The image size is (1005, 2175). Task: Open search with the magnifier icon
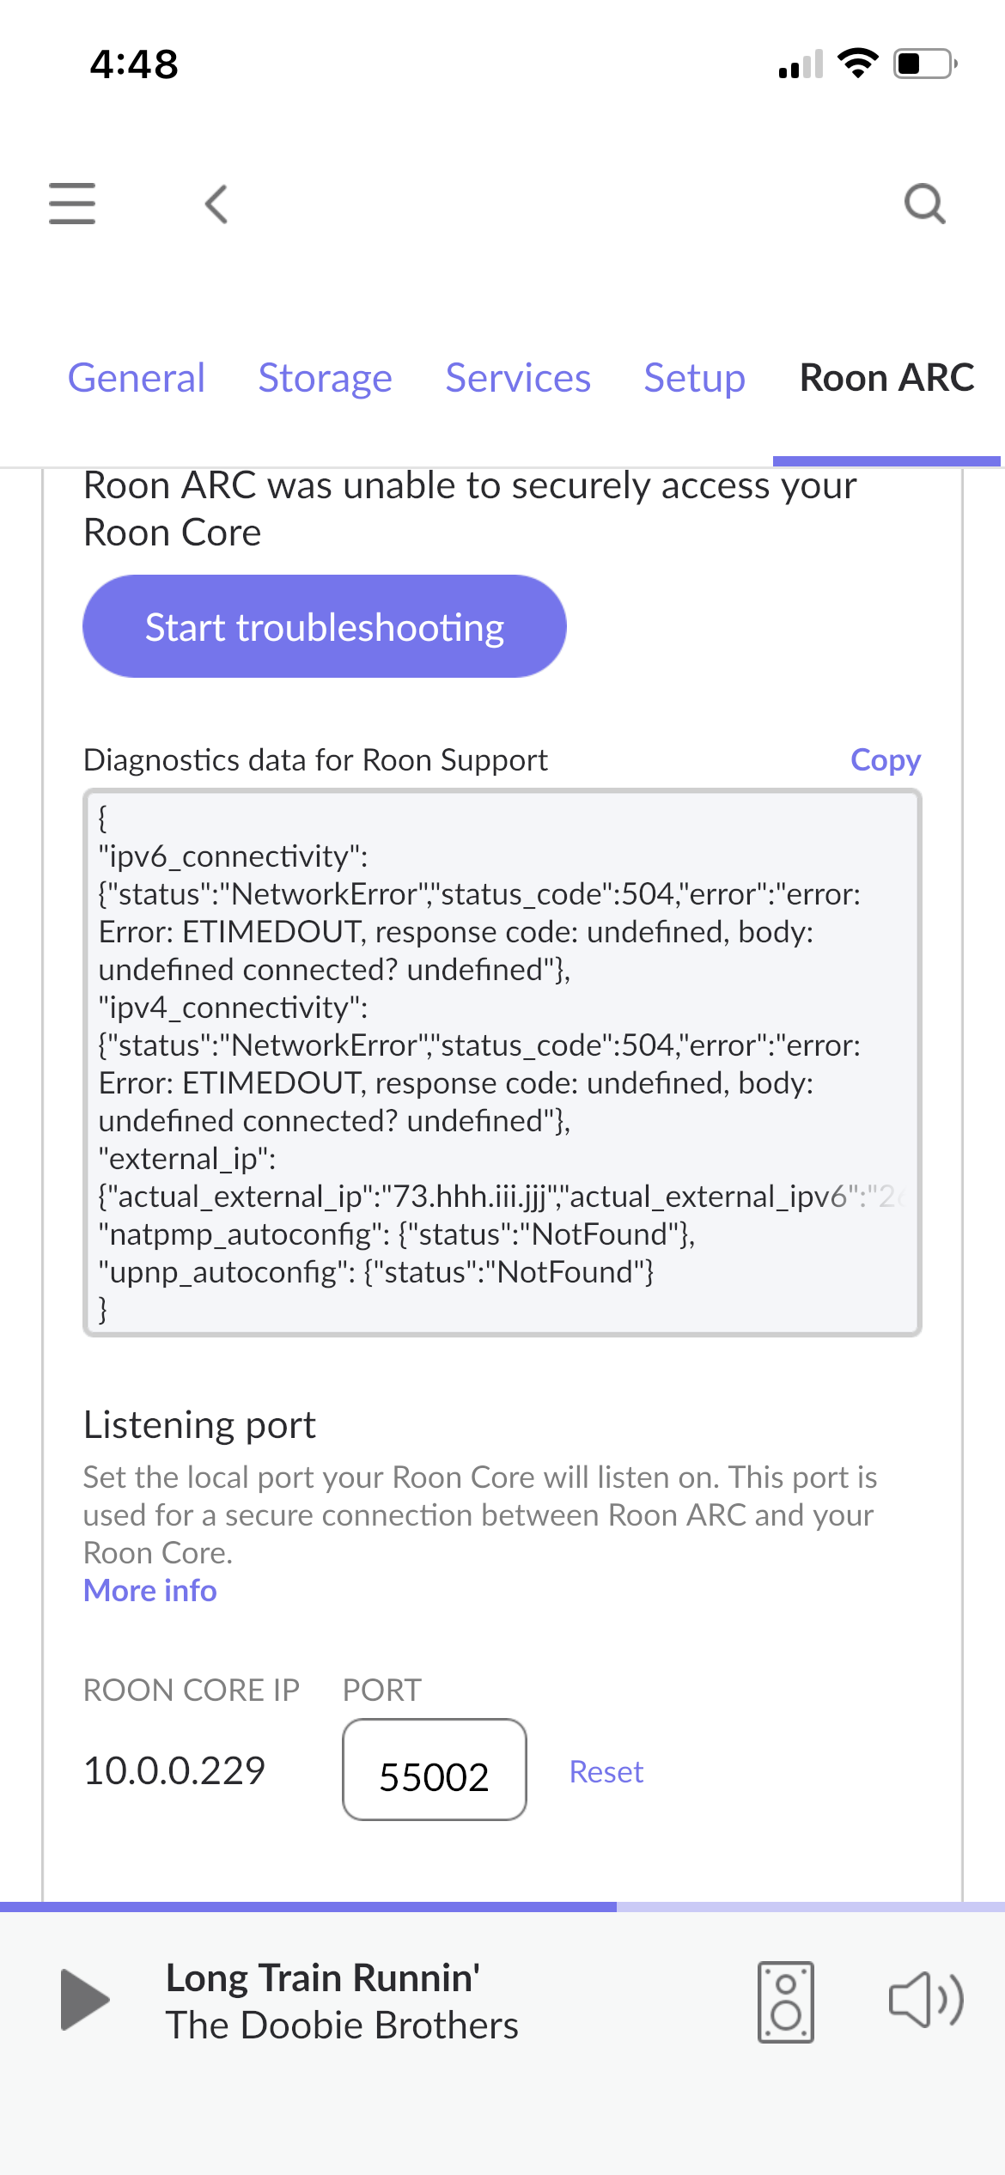[925, 204]
